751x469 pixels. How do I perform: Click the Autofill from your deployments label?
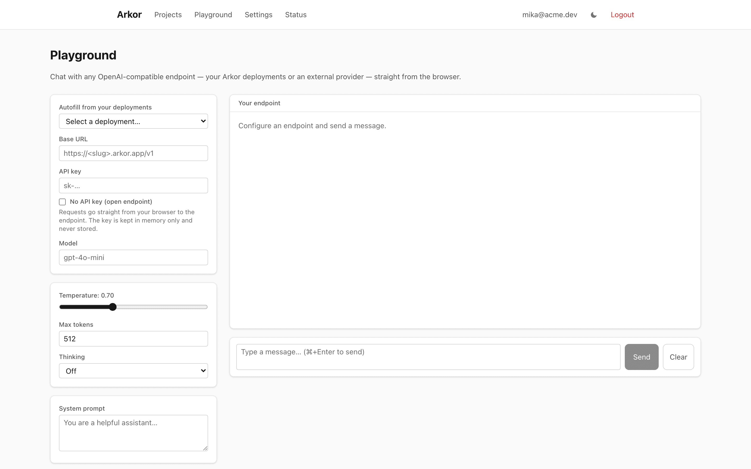105,107
